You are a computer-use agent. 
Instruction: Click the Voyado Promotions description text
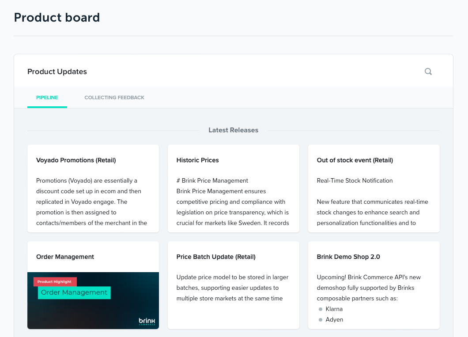(x=92, y=202)
